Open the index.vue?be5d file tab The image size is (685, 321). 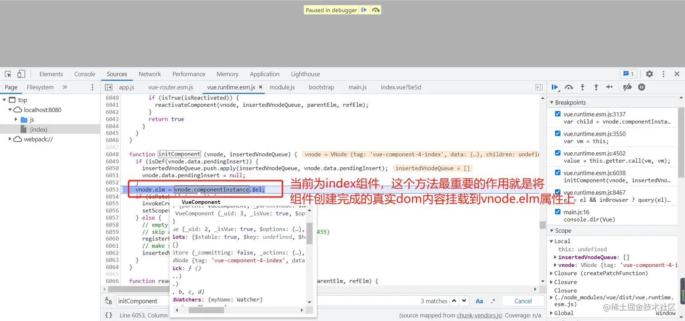click(401, 87)
